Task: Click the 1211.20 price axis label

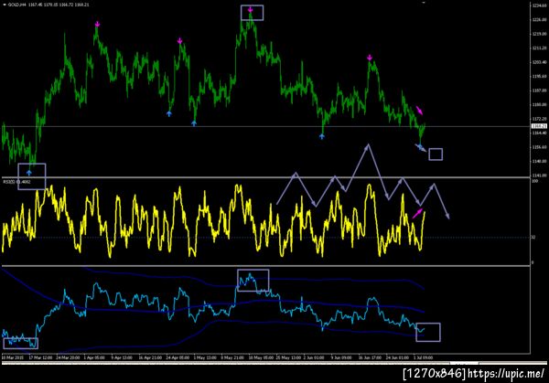Action: 540,48
